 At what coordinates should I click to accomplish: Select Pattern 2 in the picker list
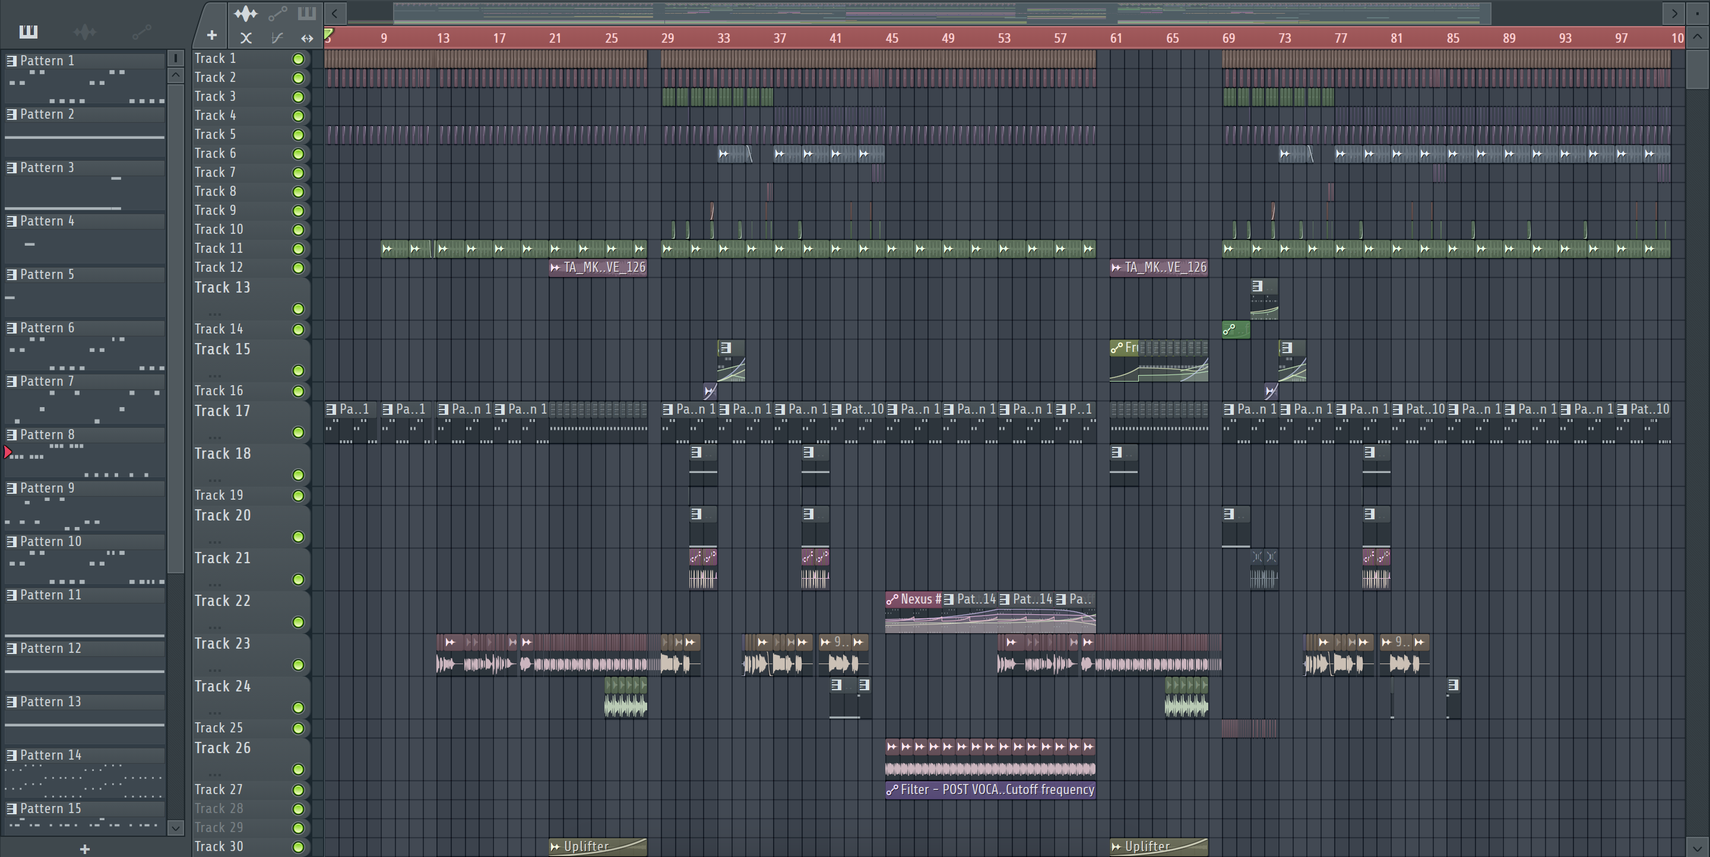pos(85,114)
